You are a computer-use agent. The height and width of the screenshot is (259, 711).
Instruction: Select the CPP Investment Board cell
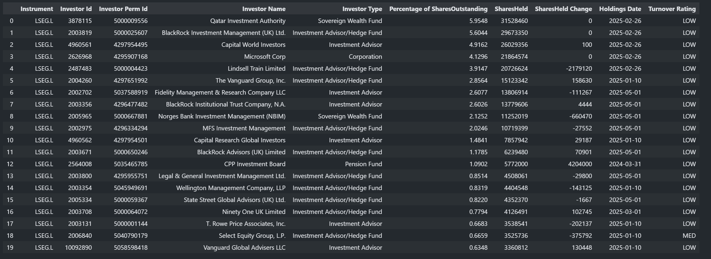(x=255, y=164)
